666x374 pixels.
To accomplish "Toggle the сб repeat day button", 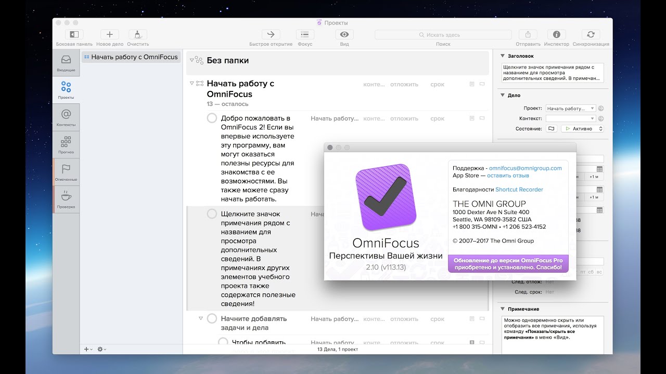I will coord(591,272).
